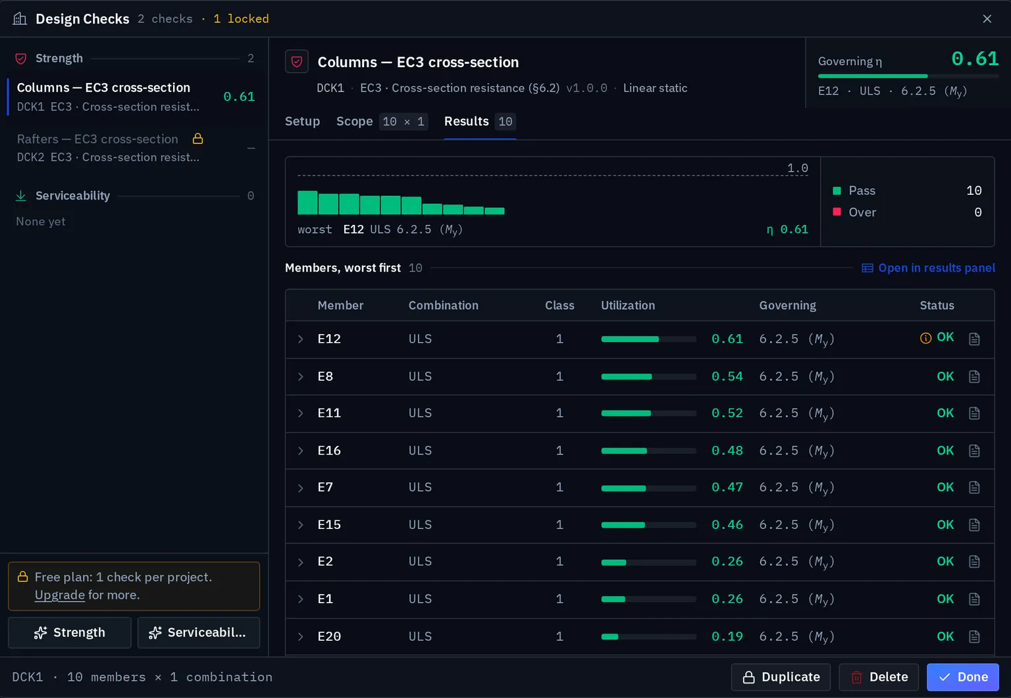
Task: Delete the current check
Action: tap(879, 677)
